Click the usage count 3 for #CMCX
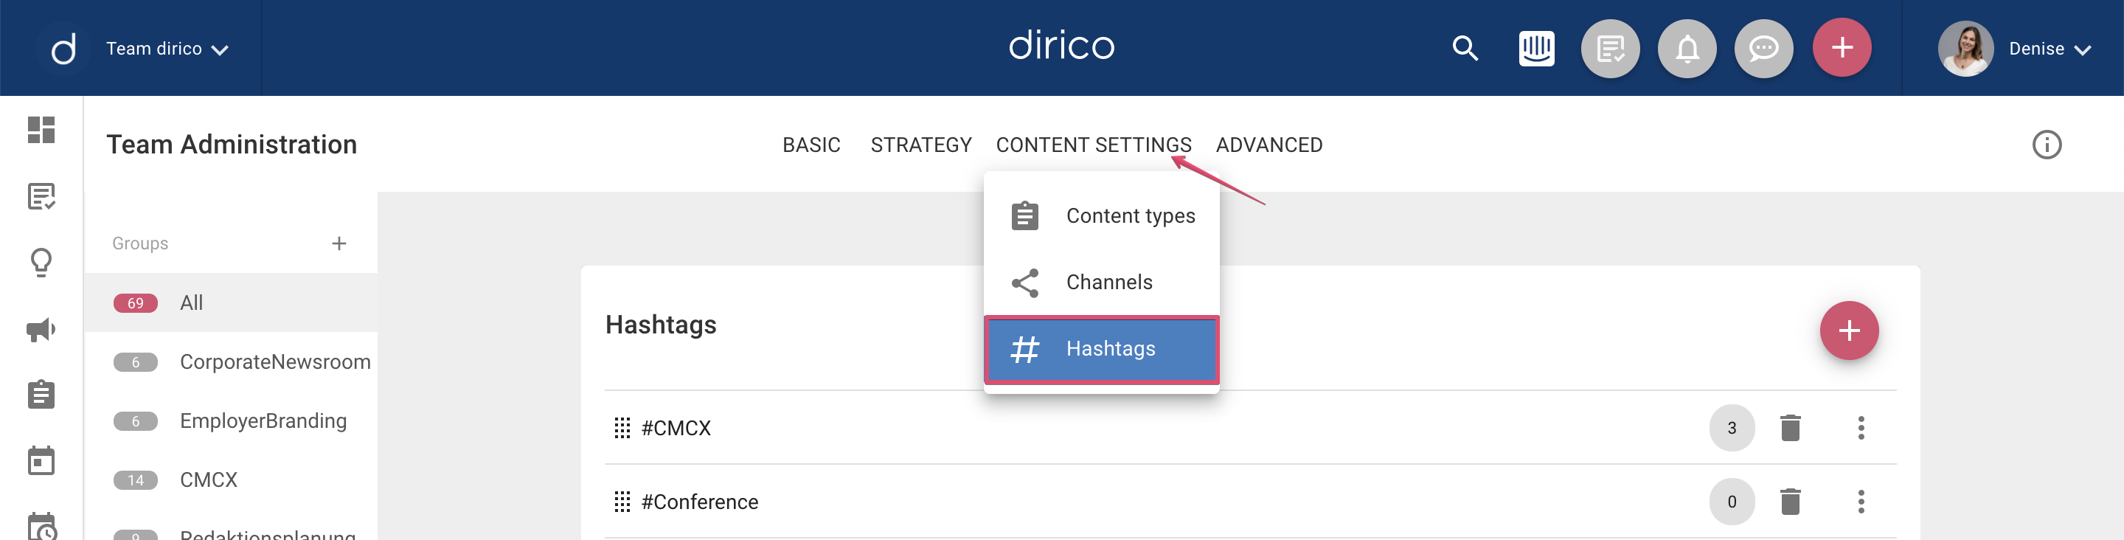The width and height of the screenshot is (2124, 540). click(x=1732, y=428)
